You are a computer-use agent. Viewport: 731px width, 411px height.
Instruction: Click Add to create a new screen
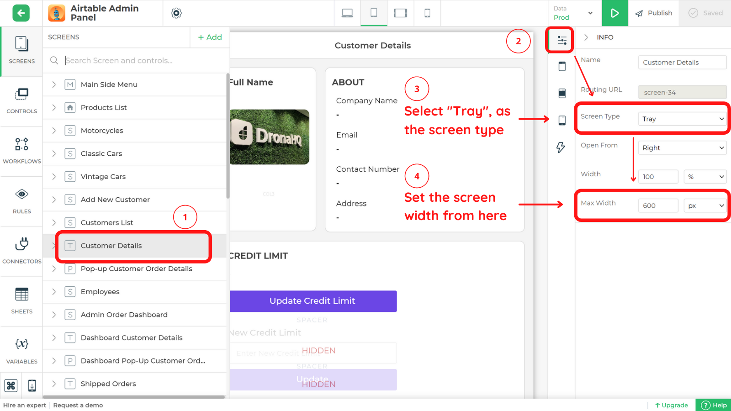[210, 37]
